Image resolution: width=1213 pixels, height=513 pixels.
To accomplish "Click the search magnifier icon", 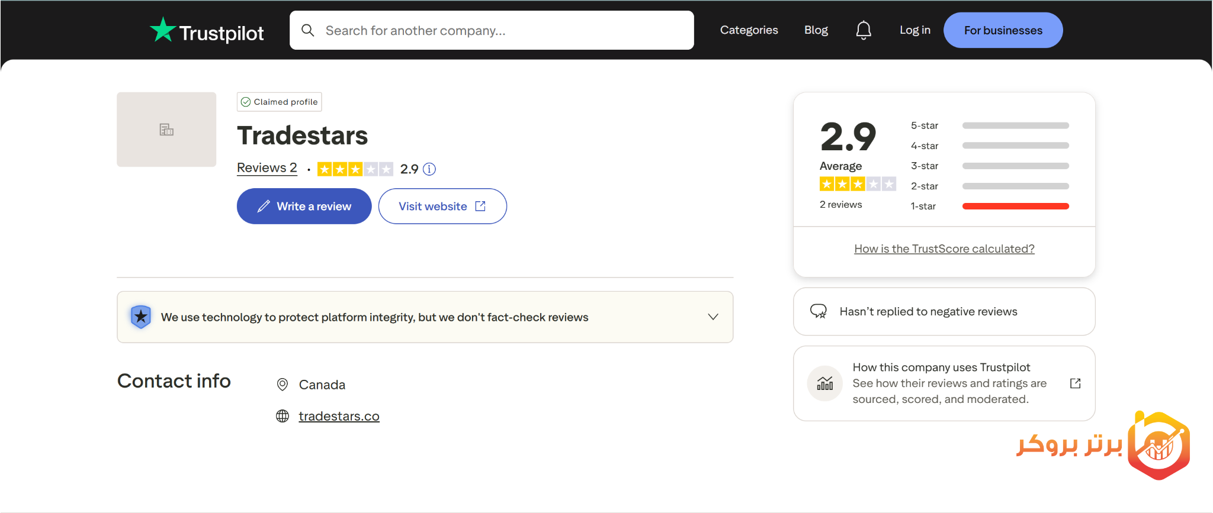I will pyautogui.click(x=307, y=30).
